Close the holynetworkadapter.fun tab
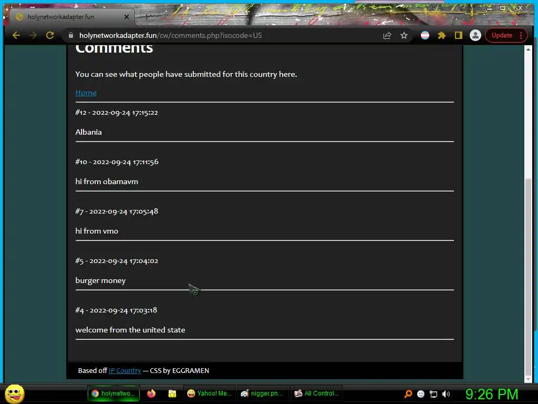 pyautogui.click(x=126, y=17)
